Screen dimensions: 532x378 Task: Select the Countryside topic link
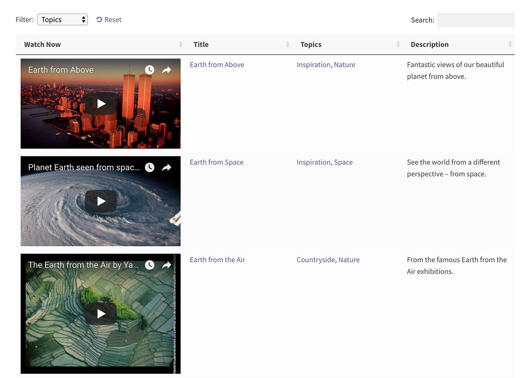click(x=316, y=260)
